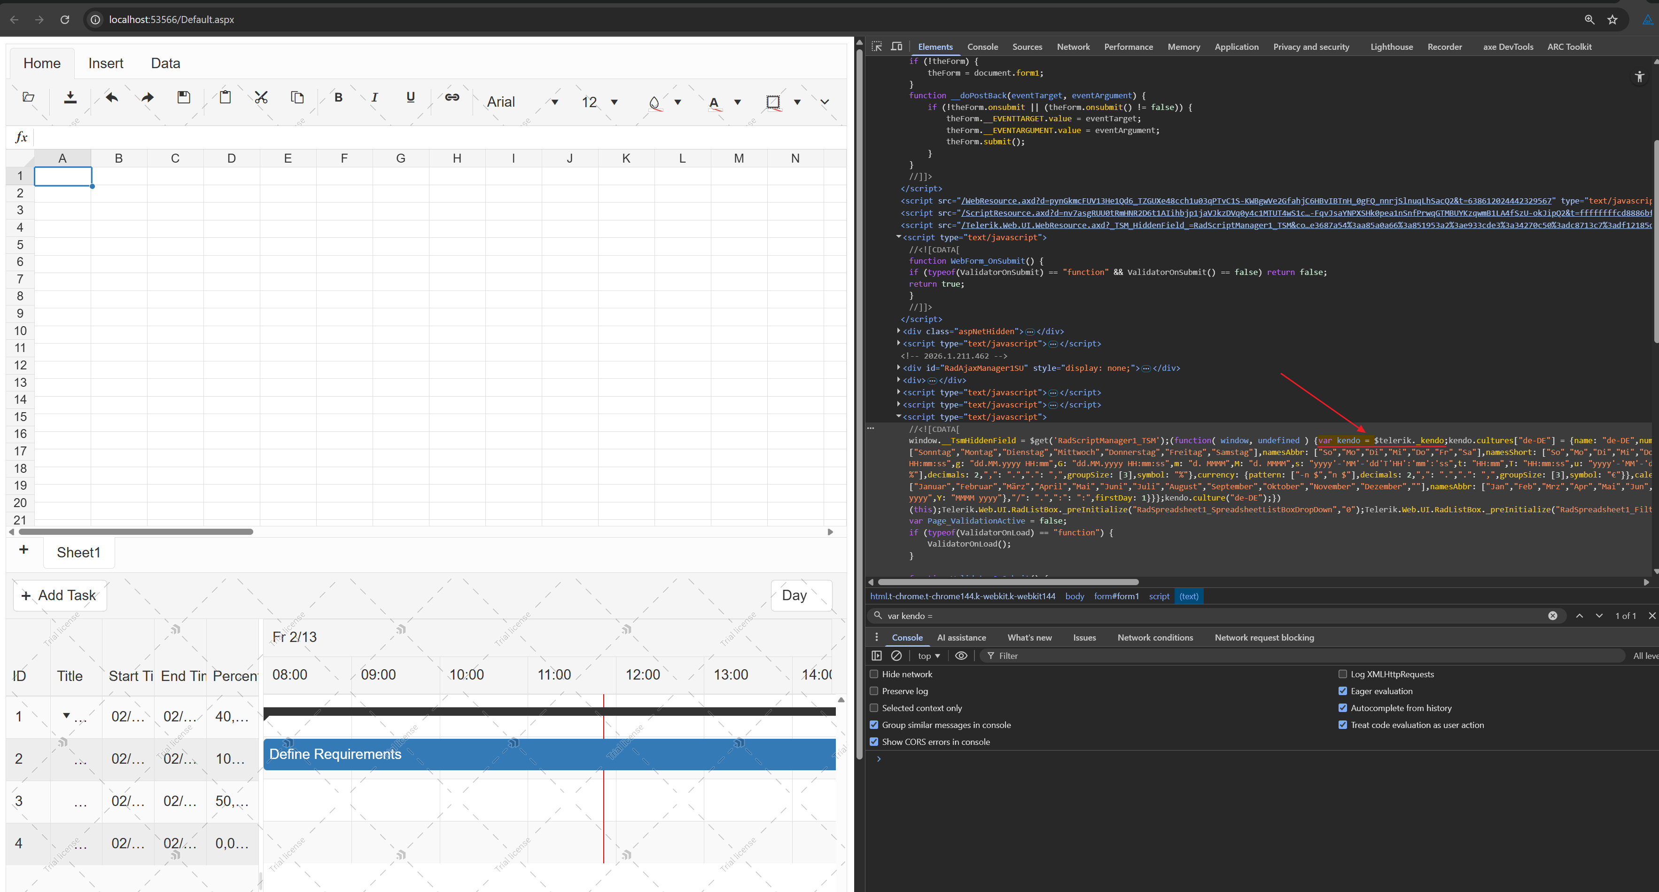Toggle device toolbar icon in DevTools
Screen dimensions: 1659x892
[x=896, y=47]
